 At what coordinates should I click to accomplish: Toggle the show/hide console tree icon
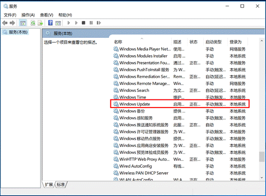click(x=23, y=23)
